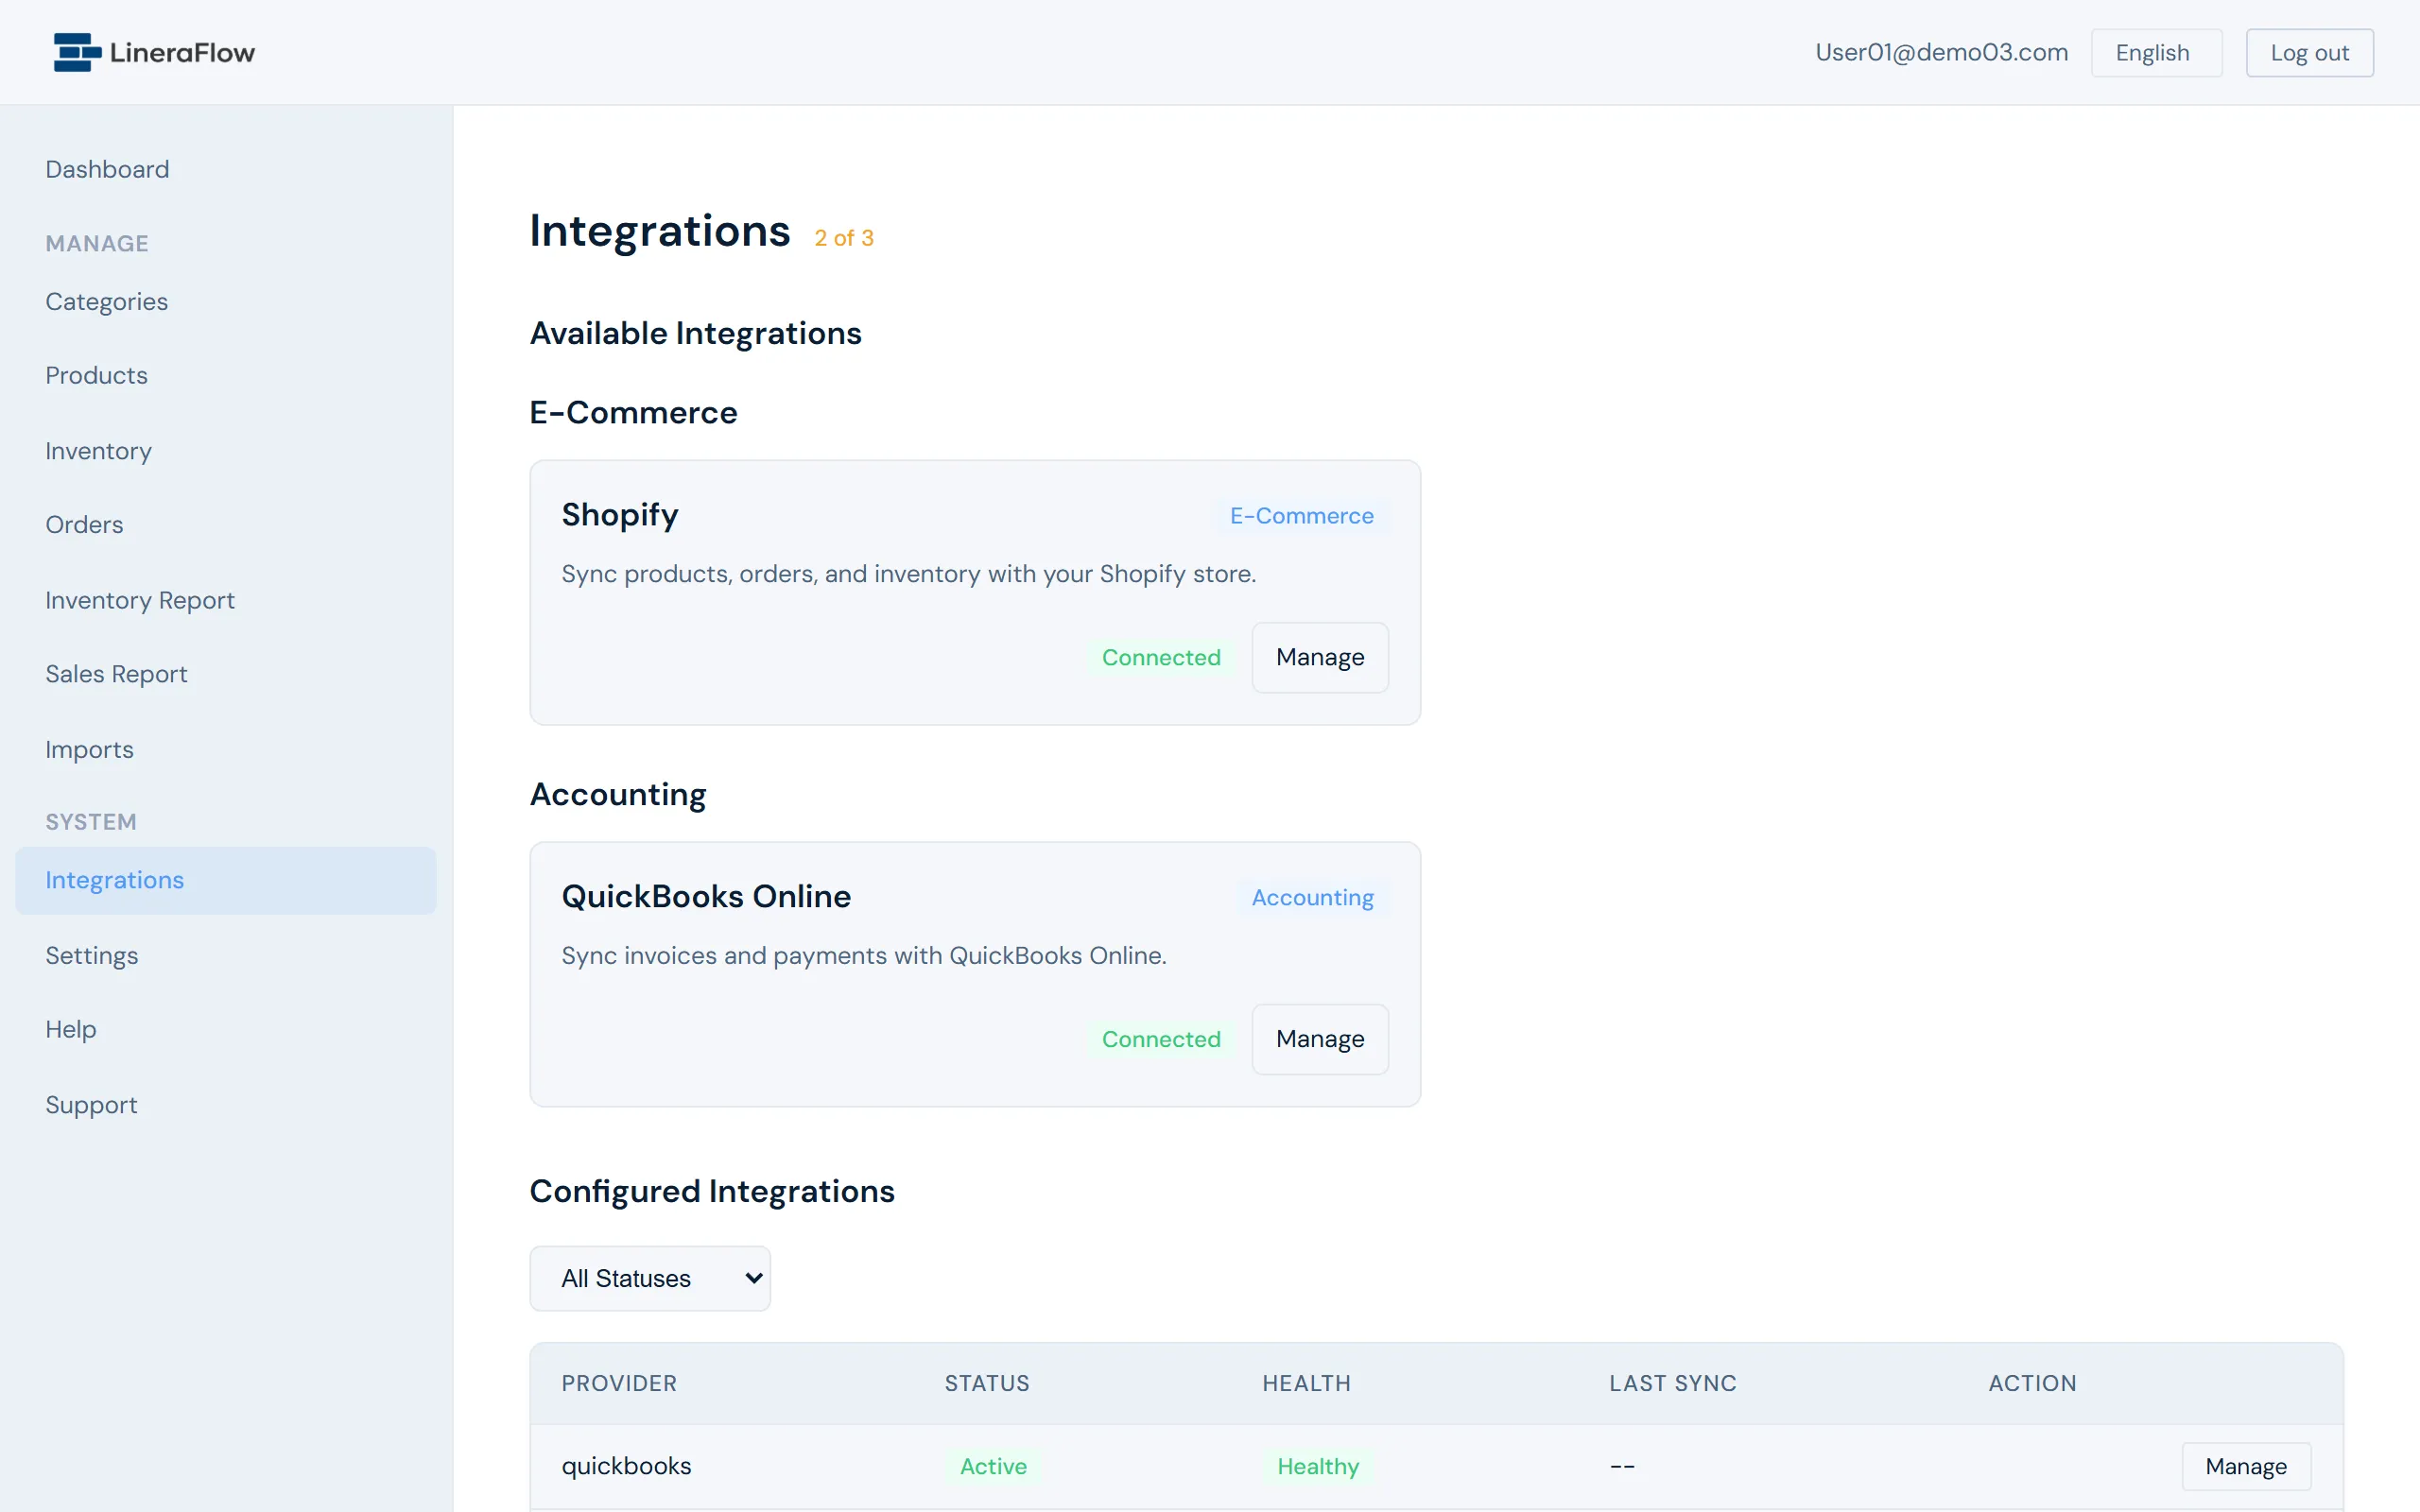Expand the All Statuses dropdown
This screenshot has height=1512, width=2420.
[x=650, y=1278]
